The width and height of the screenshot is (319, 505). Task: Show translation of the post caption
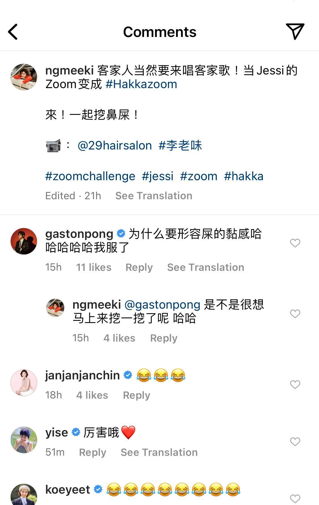coord(154,196)
